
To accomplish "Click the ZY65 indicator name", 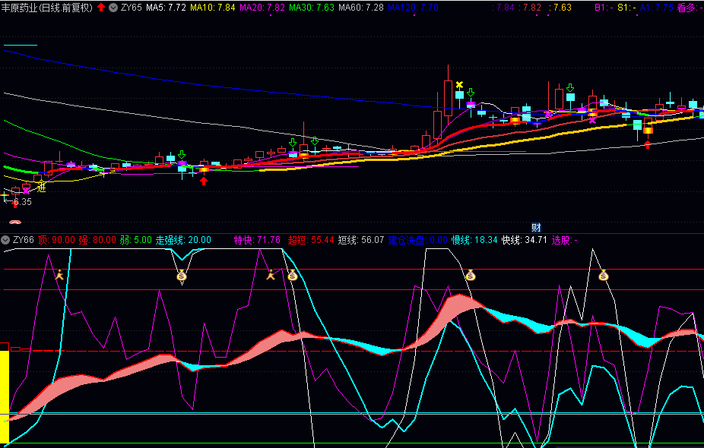I will tap(131, 8).
